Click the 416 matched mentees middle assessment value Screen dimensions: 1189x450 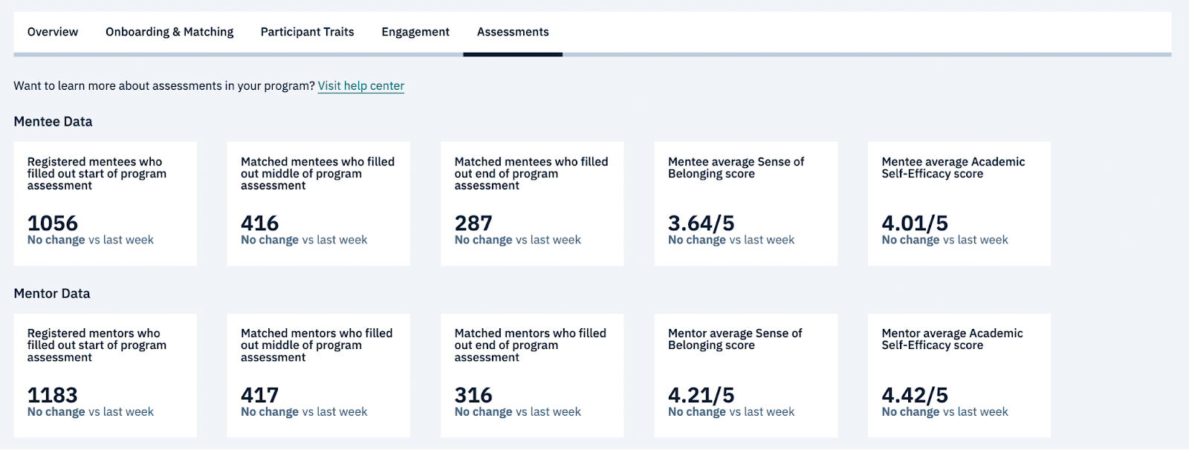click(x=260, y=223)
